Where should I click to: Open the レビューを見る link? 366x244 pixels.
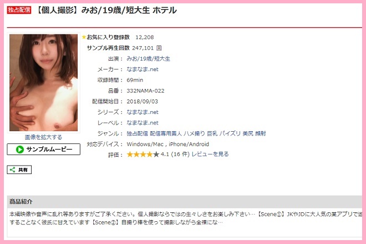(210, 154)
